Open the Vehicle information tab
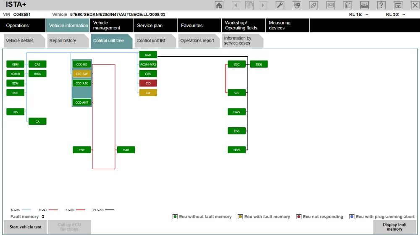 [68, 26]
